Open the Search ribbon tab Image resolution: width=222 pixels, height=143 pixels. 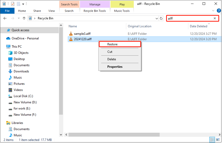coord(69,11)
